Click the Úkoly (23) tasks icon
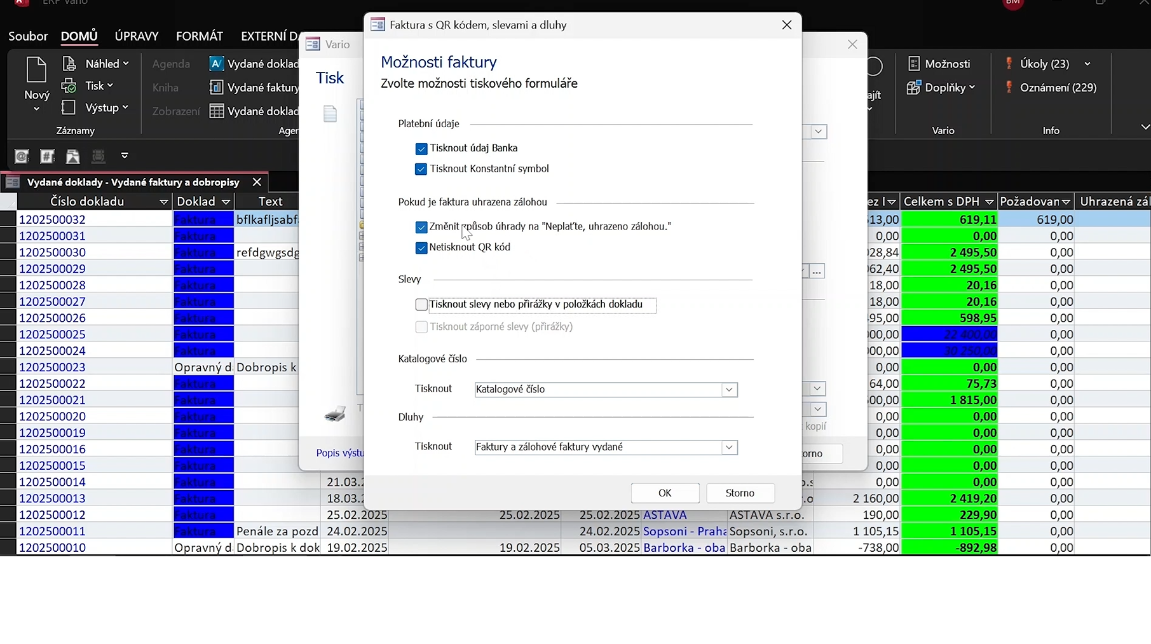This screenshot has width=1151, height=644. click(1009, 64)
